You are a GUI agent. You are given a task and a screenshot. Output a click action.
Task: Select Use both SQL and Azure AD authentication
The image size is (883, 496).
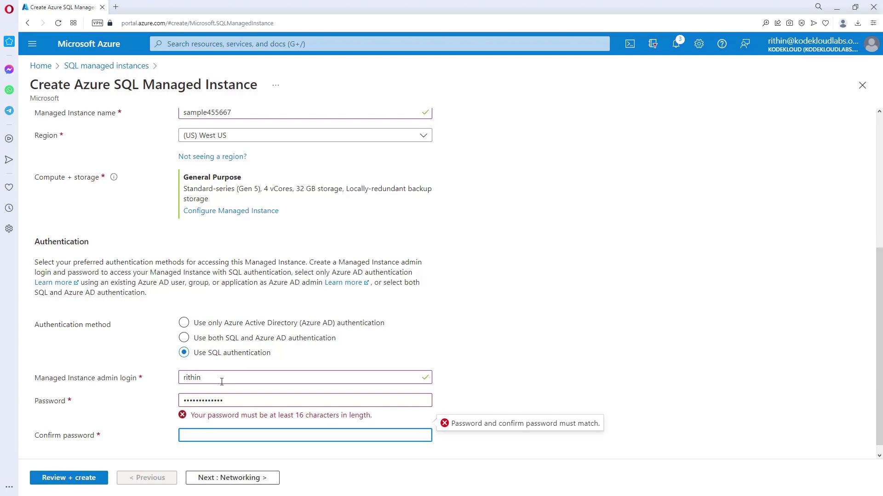tap(184, 338)
